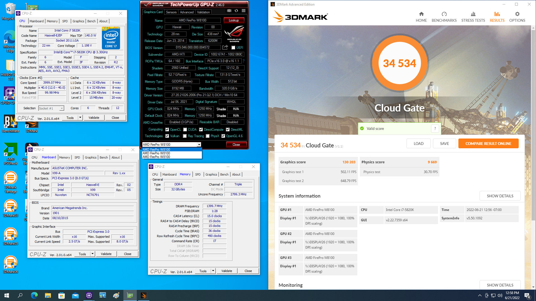Click LOAD result button
This screenshot has height=301, width=536.
[418, 144]
